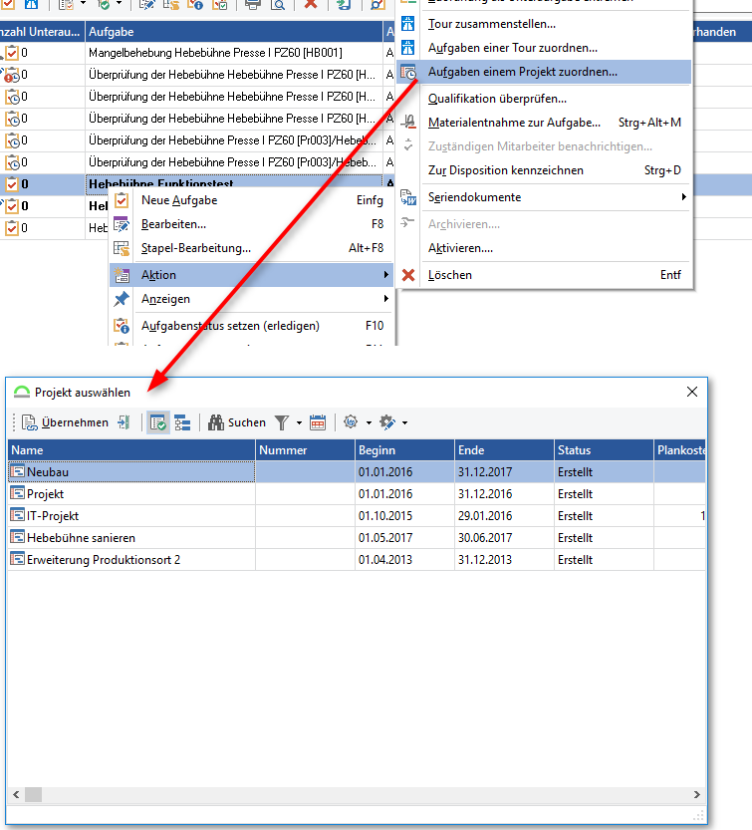
Task: Click the Ende column header
Action: 504,450
